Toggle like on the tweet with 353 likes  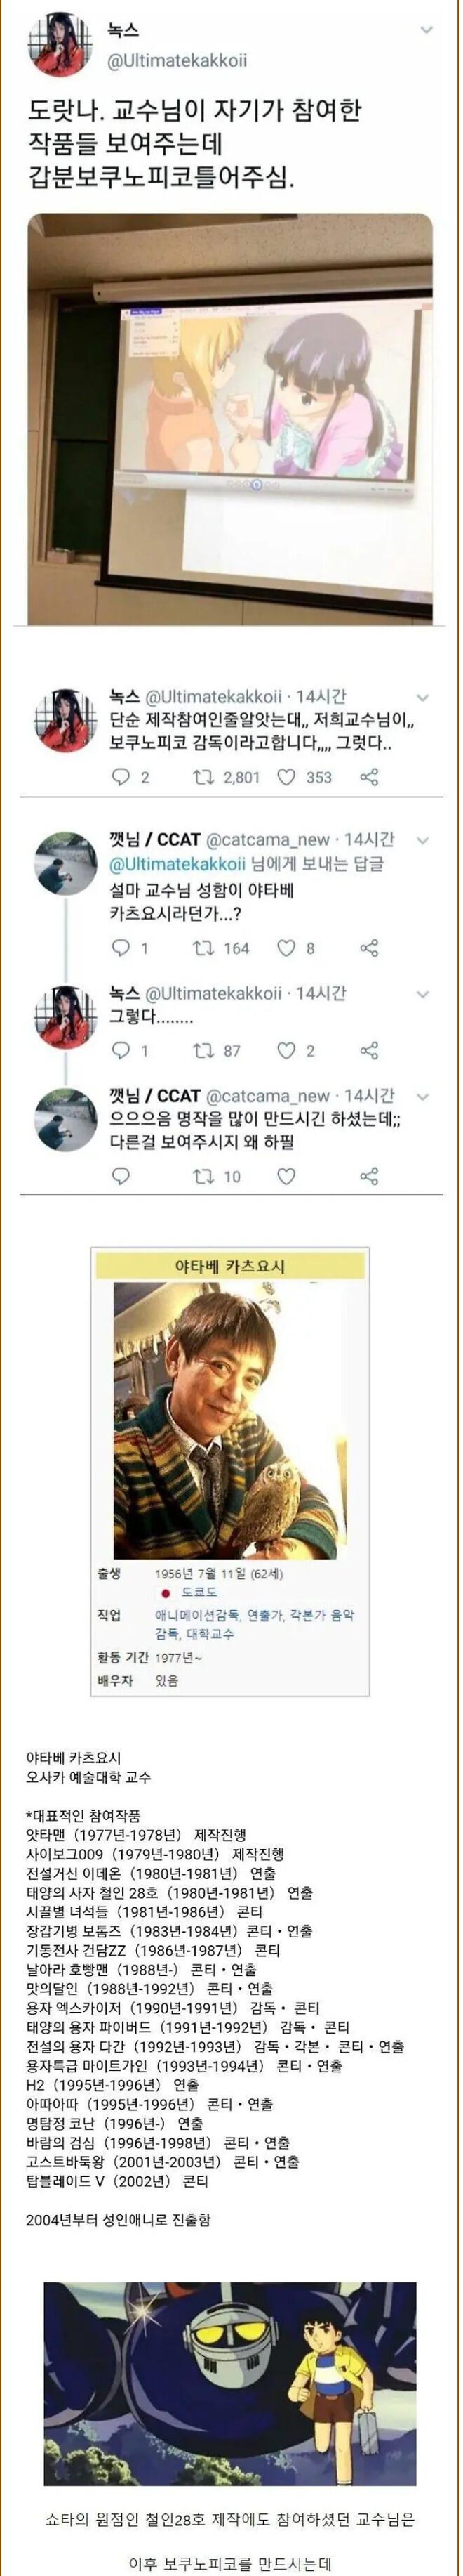(286, 776)
